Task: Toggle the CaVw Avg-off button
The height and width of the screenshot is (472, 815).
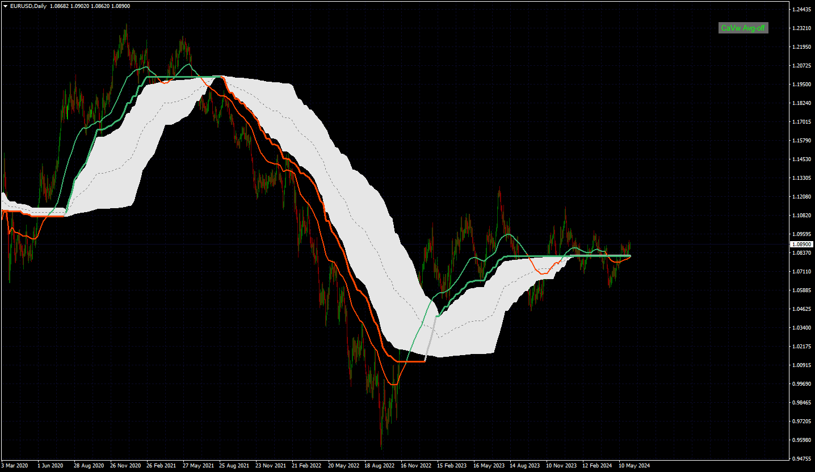Action: pos(743,28)
